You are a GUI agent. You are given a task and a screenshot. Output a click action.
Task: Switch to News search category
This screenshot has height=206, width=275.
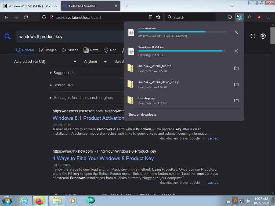[91, 50]
